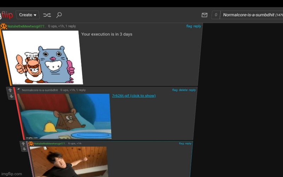This screenshot has height=177, width=283.
Task: Click the imgflip logo
Action: coord(6,15)
